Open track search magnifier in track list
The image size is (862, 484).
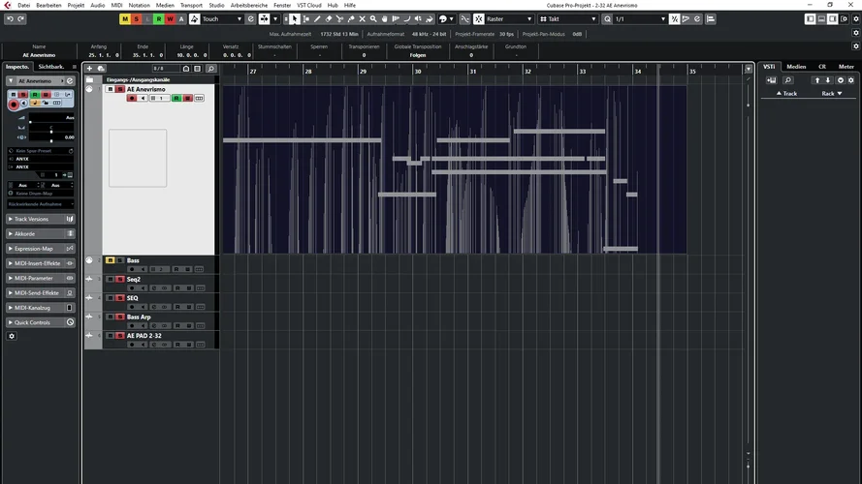210,69
